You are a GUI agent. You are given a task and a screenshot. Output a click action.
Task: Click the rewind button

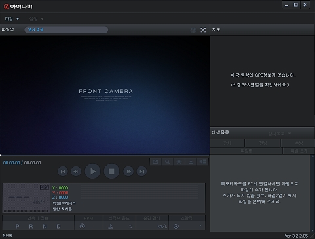(76, 172)
